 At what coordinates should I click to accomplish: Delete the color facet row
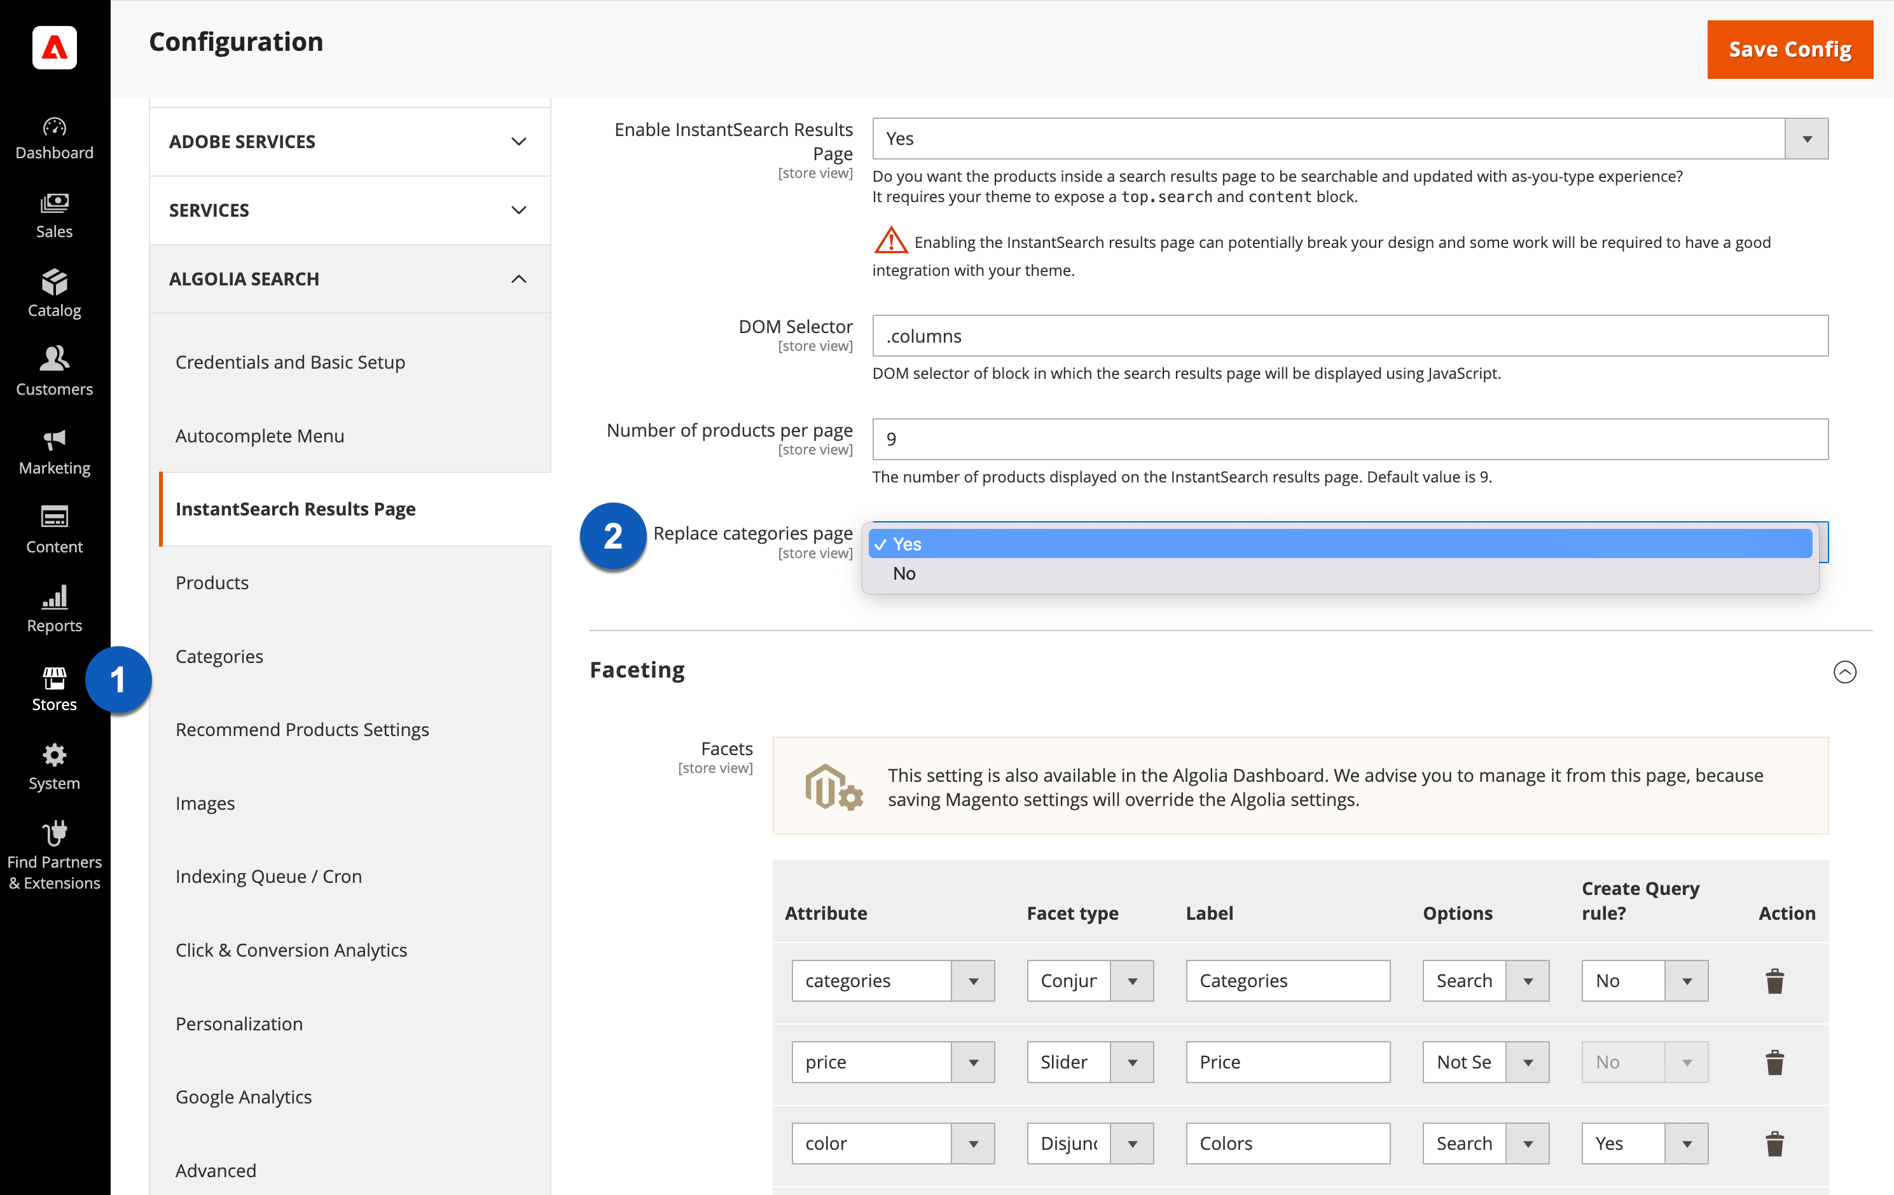[1774, 1143]
